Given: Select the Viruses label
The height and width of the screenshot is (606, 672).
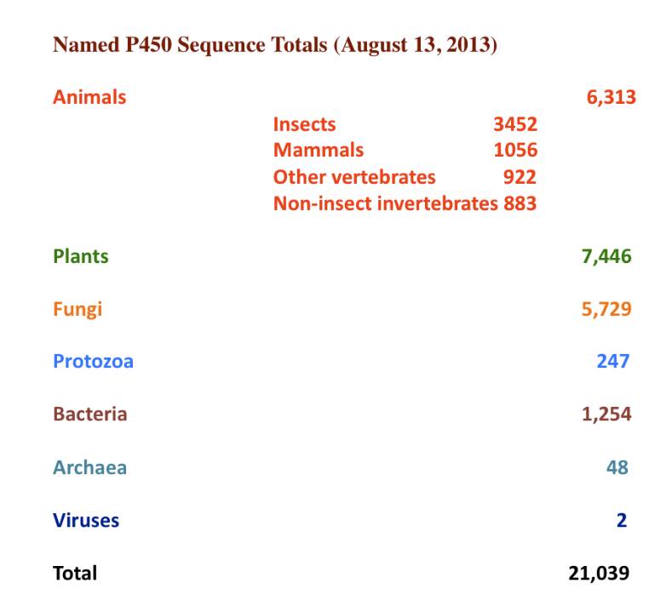Looking at the screenshot, I should [86, 521].
